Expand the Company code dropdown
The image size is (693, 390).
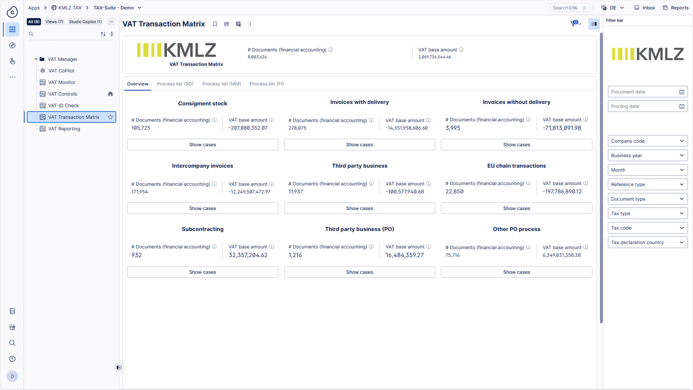647,141
